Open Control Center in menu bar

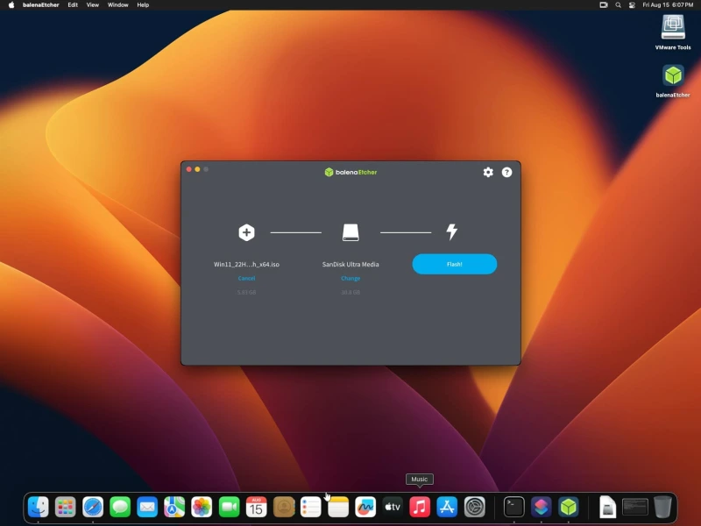pyautogui.click(x=632, y=5)
